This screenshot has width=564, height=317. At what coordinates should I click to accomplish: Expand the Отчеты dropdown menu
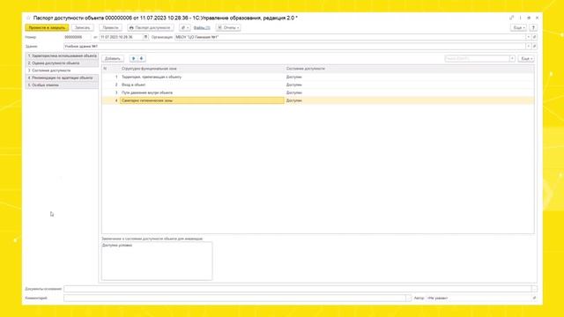coord(228,27)
